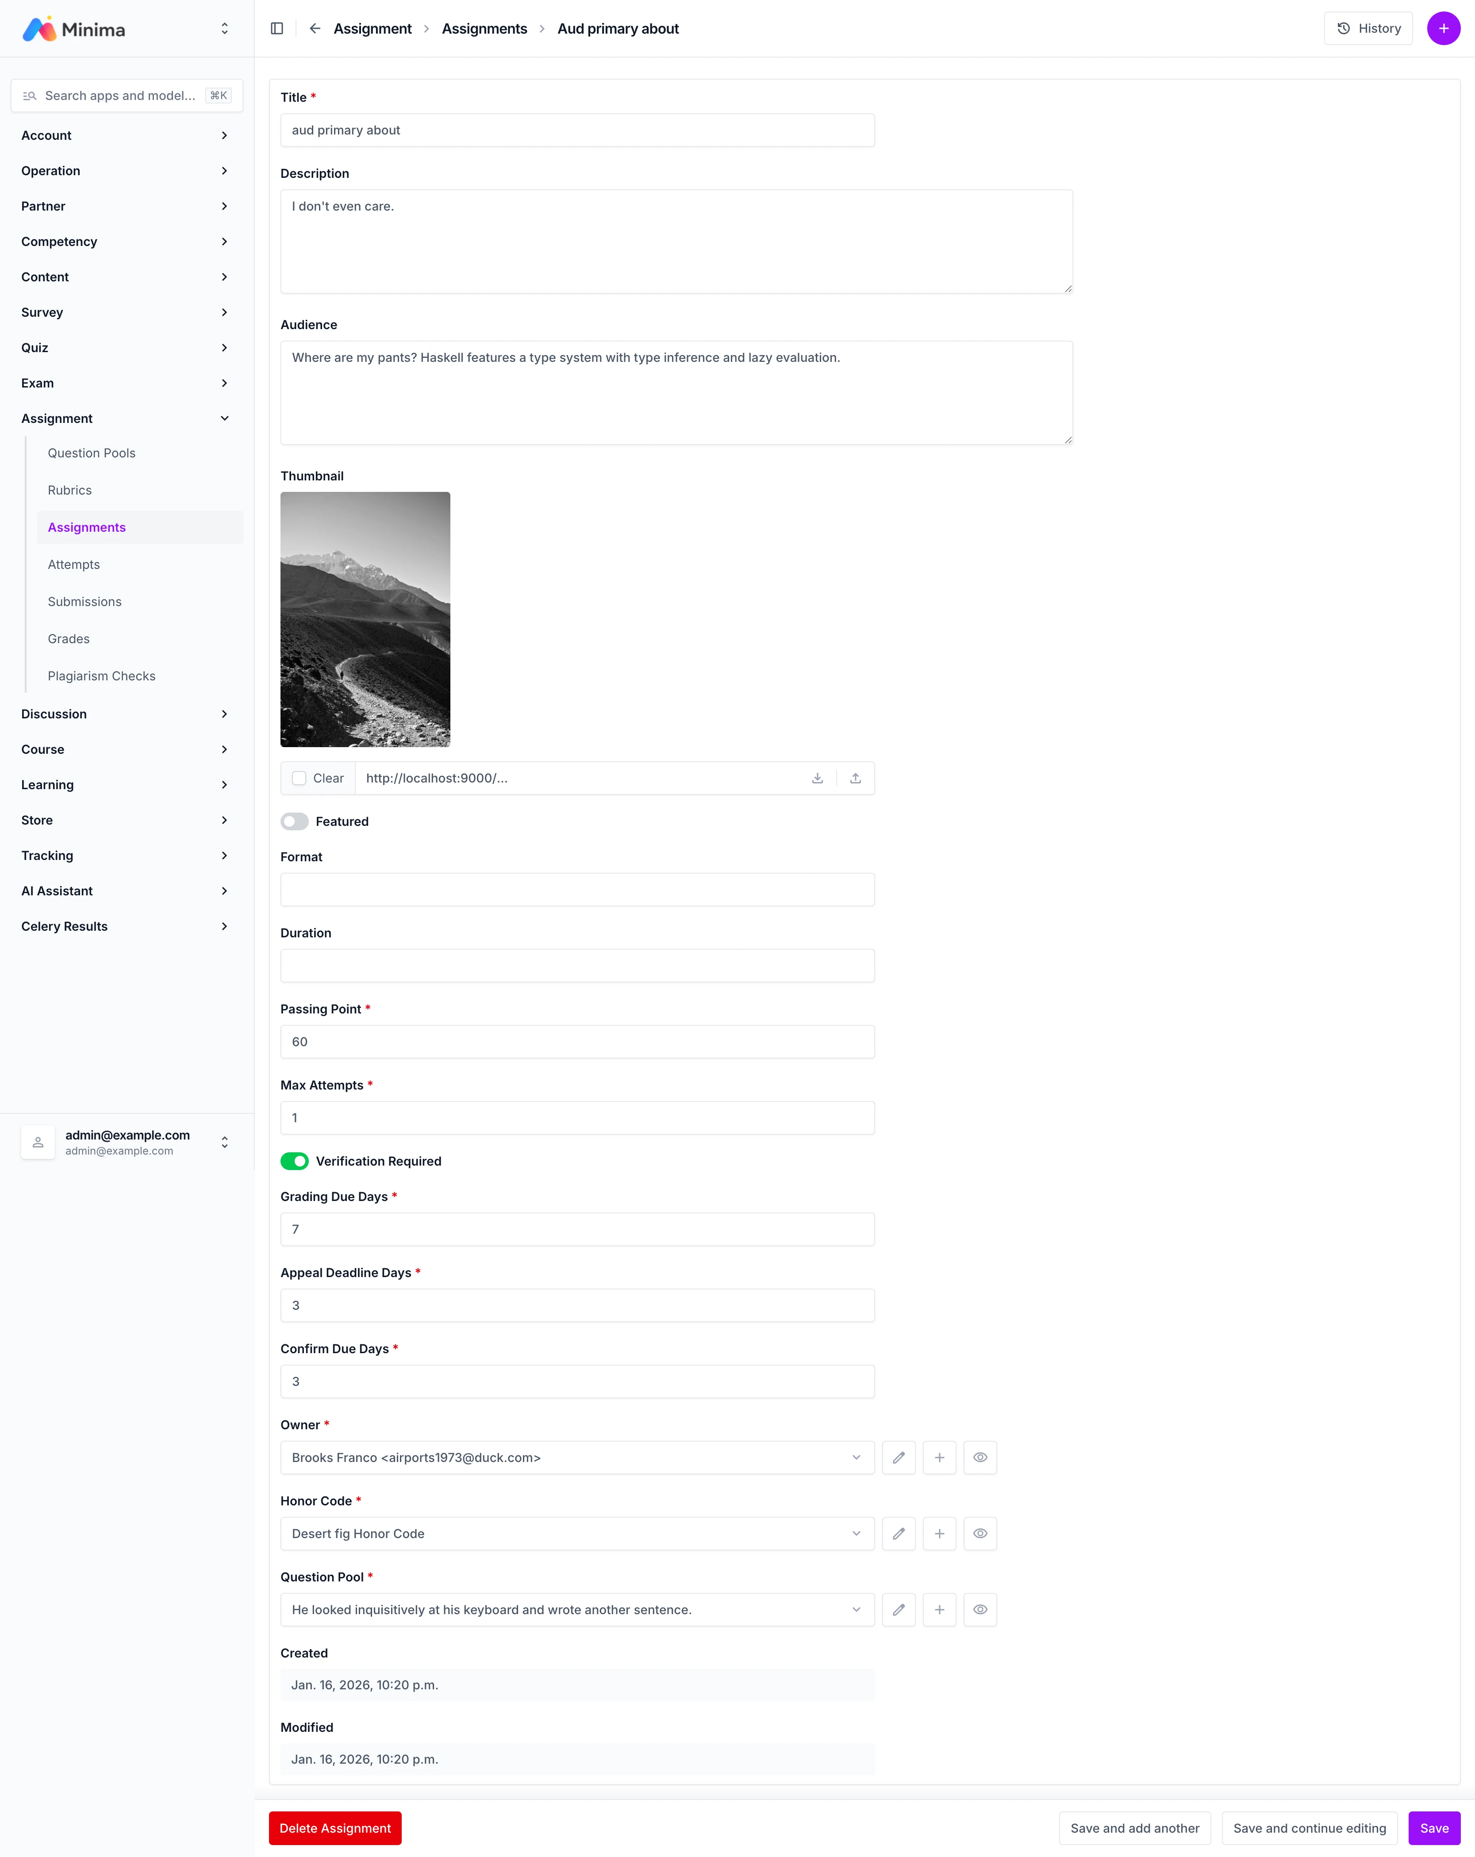Edit the selected Owner pencil icon
The width and height of the screenshot is (1475, 1857).
(x=899, y=1458)
